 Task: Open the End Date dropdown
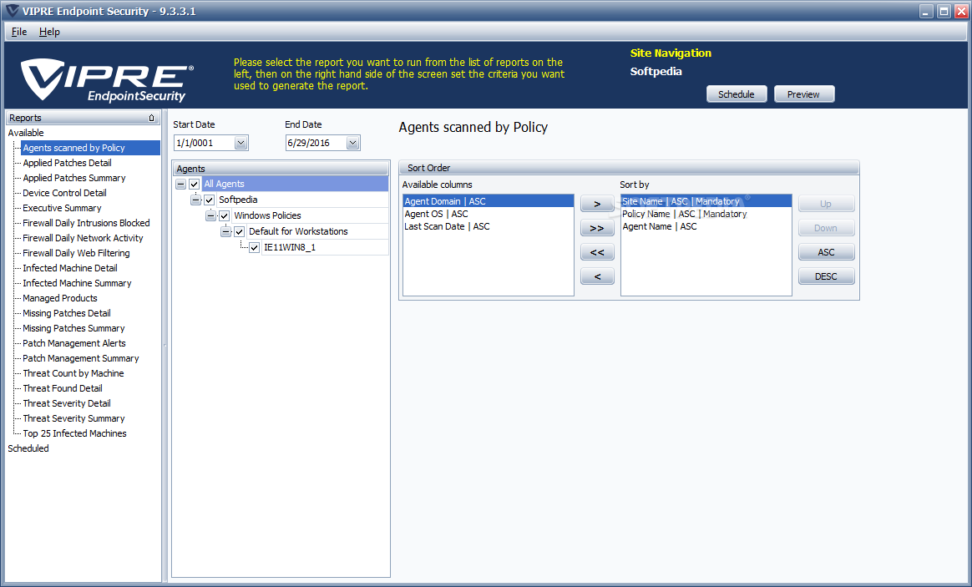[352, 143]
